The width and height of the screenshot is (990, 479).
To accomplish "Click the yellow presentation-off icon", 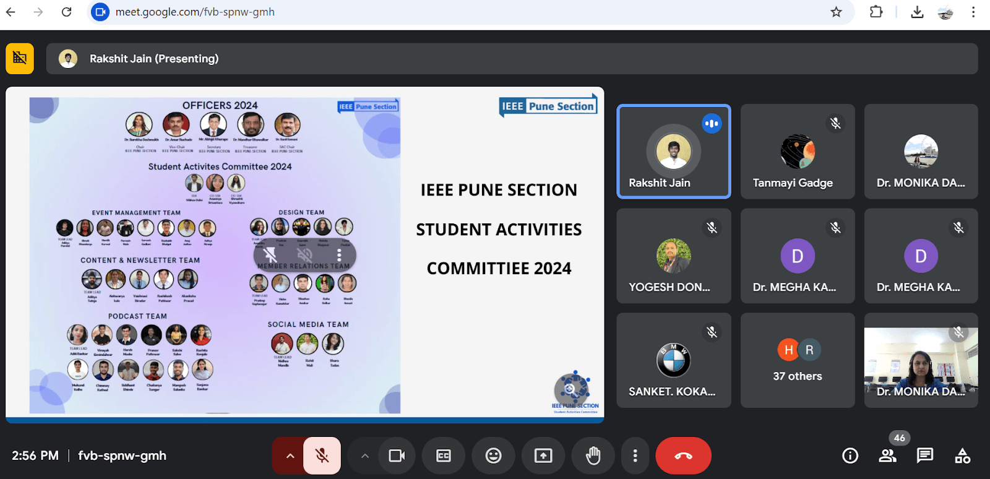I will coord(20,58).
